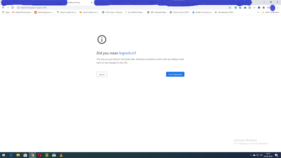The image size is (281, 158).
Task: Launch Microsoft Edge from the taskbar
Action: pyautogui.click(x=11, y=155)
